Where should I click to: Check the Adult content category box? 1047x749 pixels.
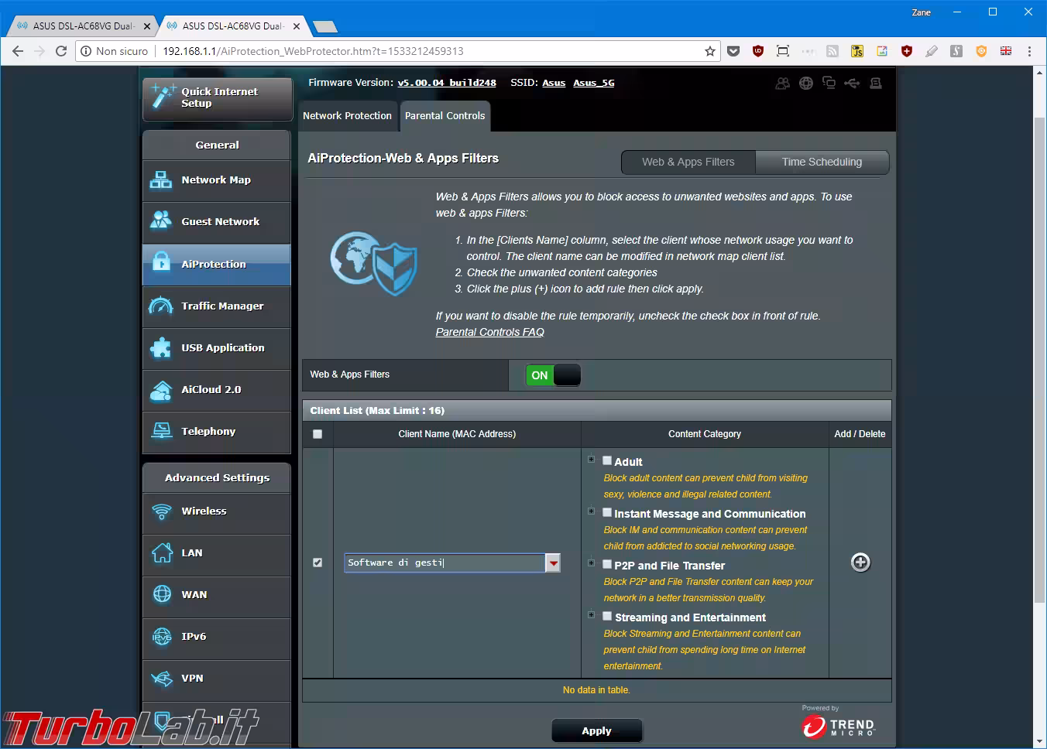(x=607, y=460)
